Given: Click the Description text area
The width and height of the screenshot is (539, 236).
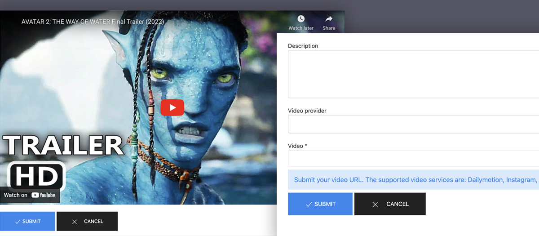Looking at the screenshot, I should 413,74.
